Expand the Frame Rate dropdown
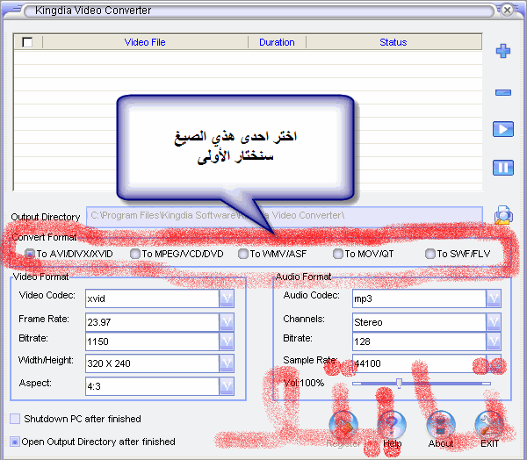 [227, 322]
